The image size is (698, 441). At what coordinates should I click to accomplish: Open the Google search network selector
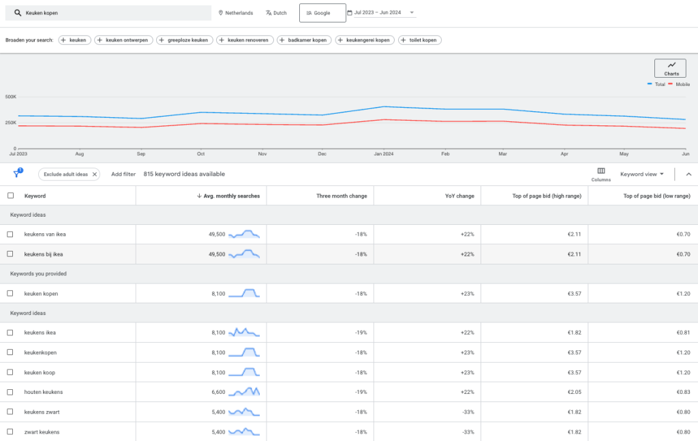[x=322, y=13]
